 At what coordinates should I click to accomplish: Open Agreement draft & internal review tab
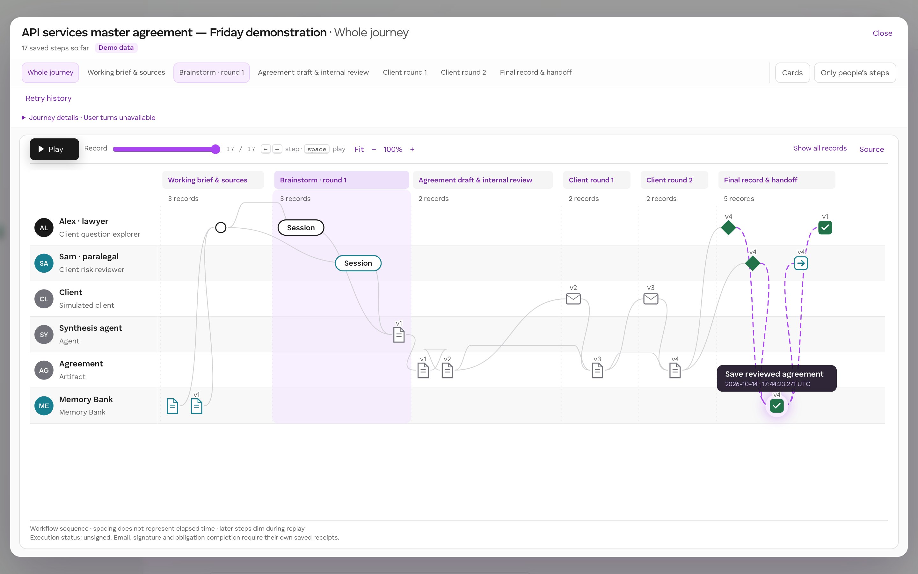tap(313, 72)
